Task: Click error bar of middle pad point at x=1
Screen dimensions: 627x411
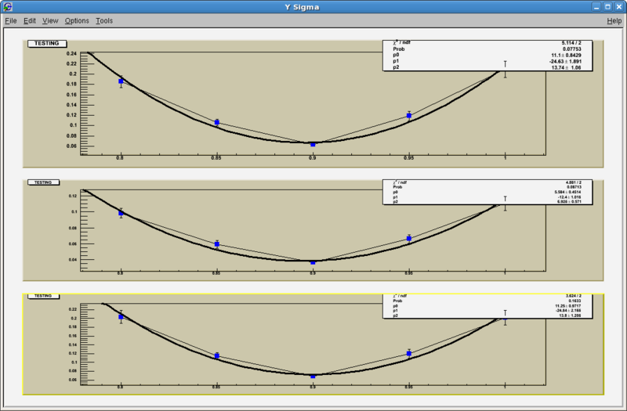Action: tap(505, 204)
